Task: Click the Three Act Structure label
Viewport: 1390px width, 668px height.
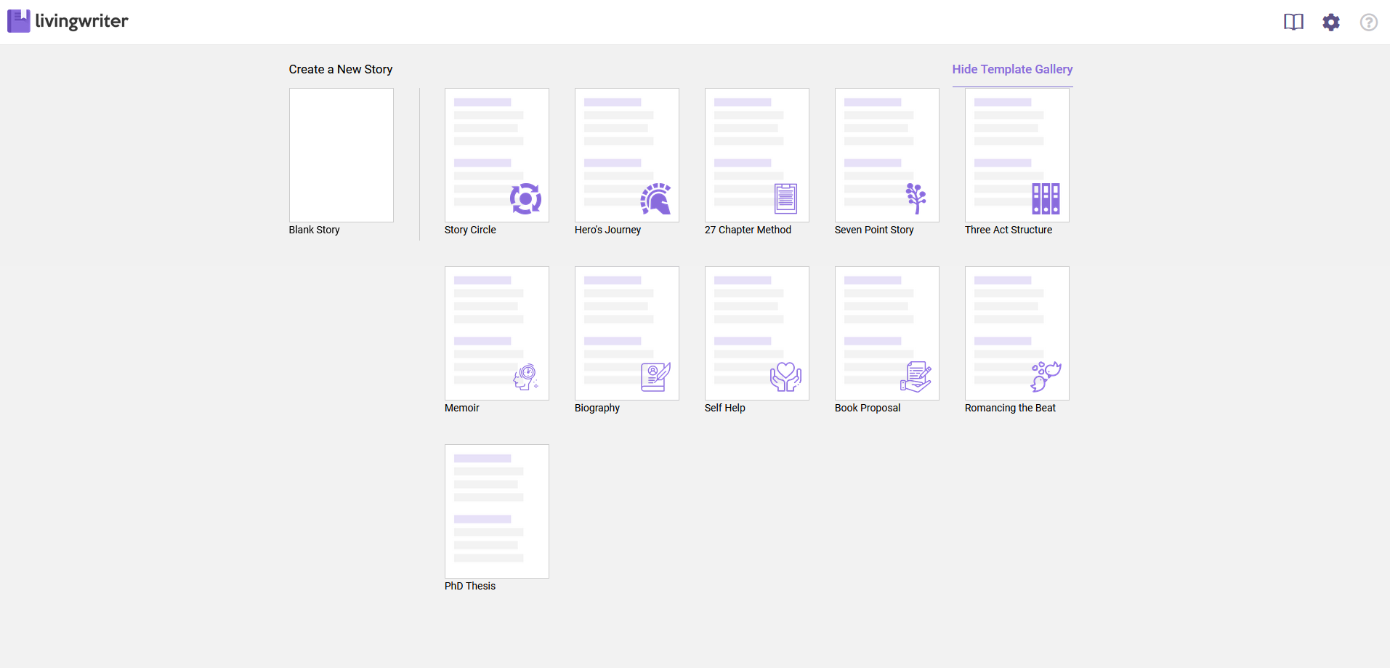Action: point(1008,230)
